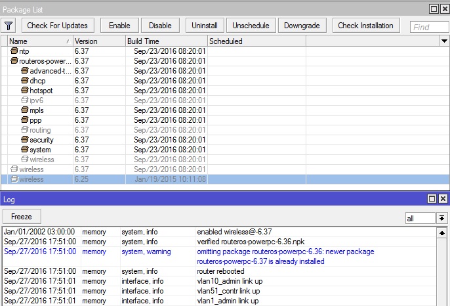
Task: Select the ppp package name
Action: click(35, 120)
